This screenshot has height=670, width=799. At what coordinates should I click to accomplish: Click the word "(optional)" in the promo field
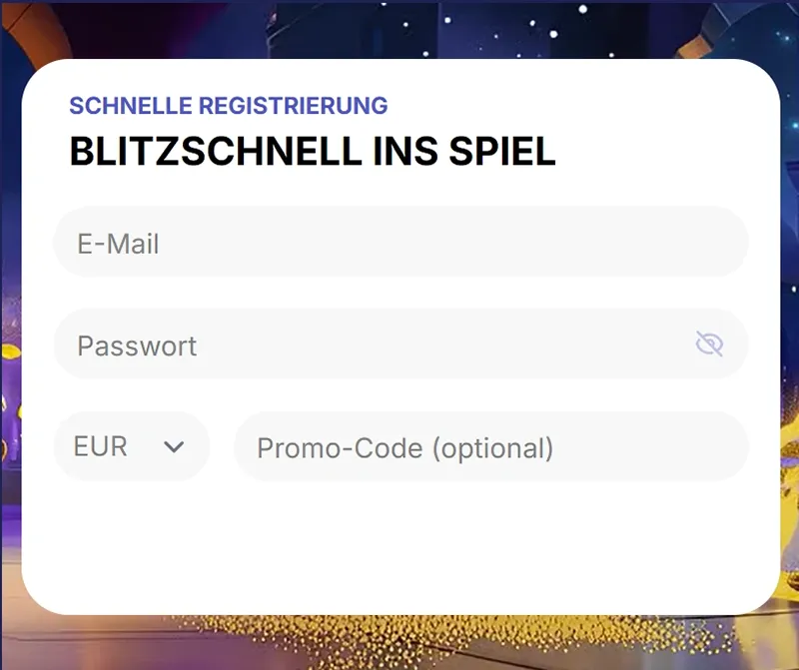pos(492,447)
